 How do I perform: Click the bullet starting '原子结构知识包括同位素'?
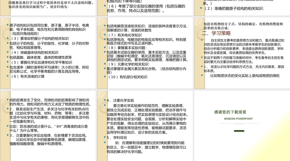click(49, 29)
